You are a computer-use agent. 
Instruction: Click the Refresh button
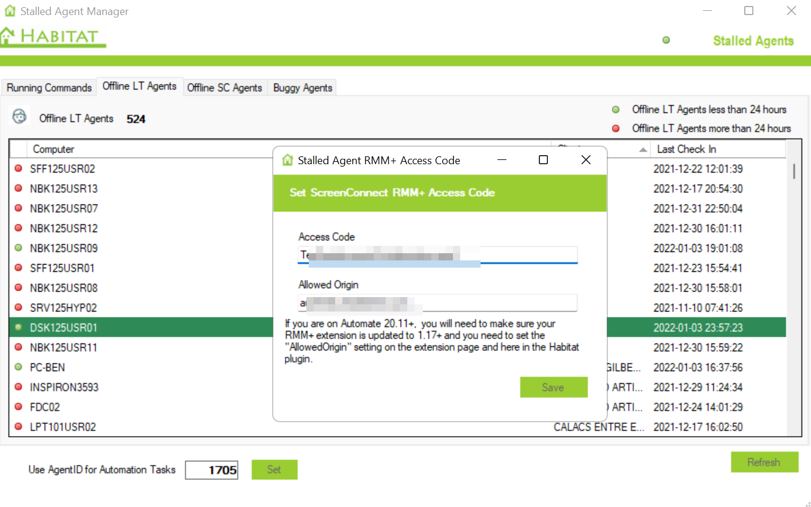click(x=764, y=462)
